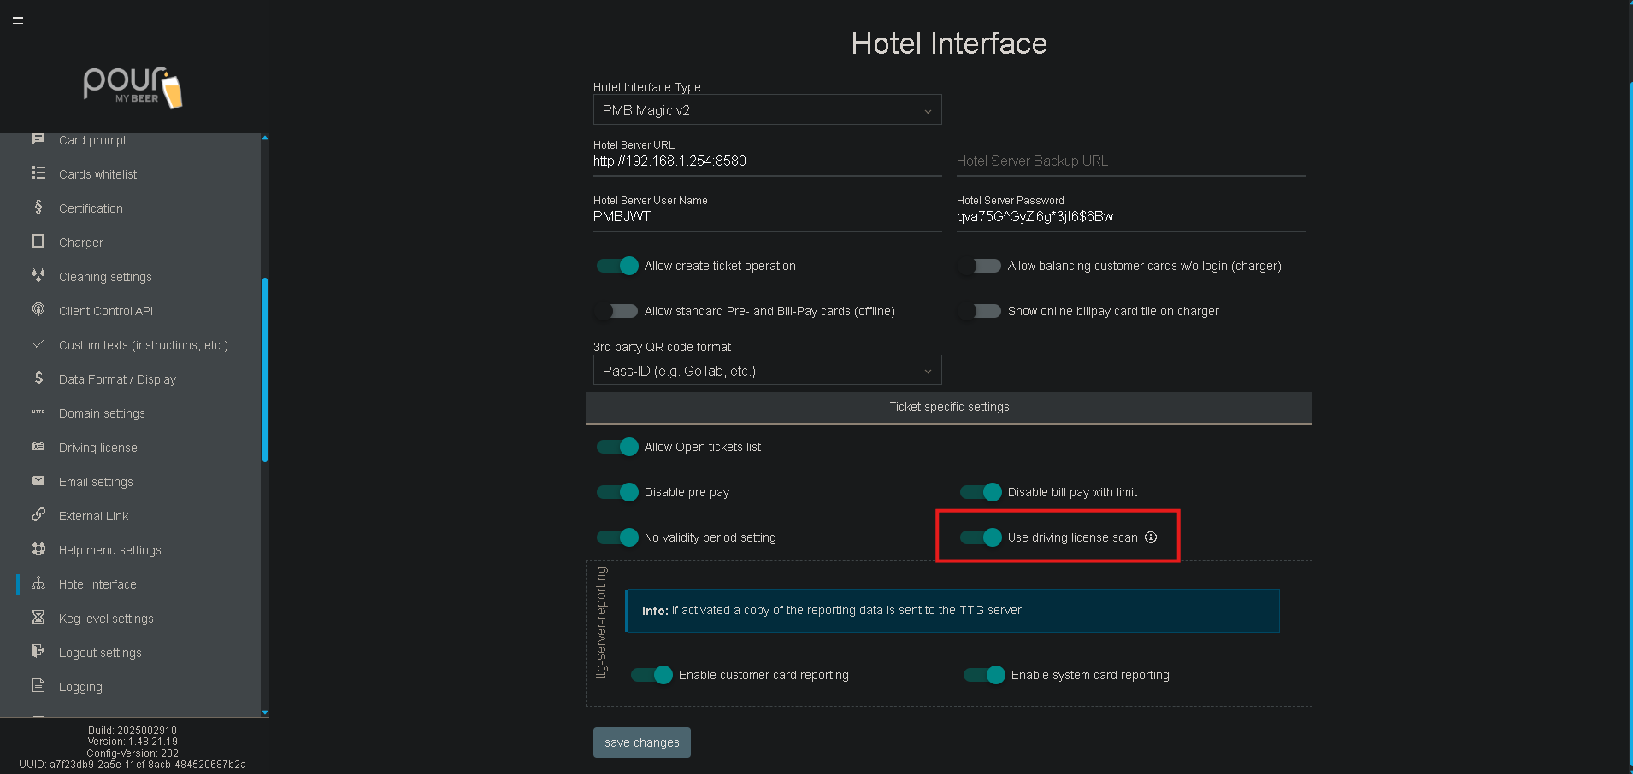Open Driving license settings in sidebar

tap(97, 448)
